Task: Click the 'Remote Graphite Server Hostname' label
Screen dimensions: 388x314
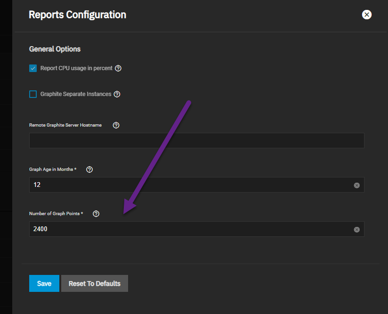Action: pos(65,125)
